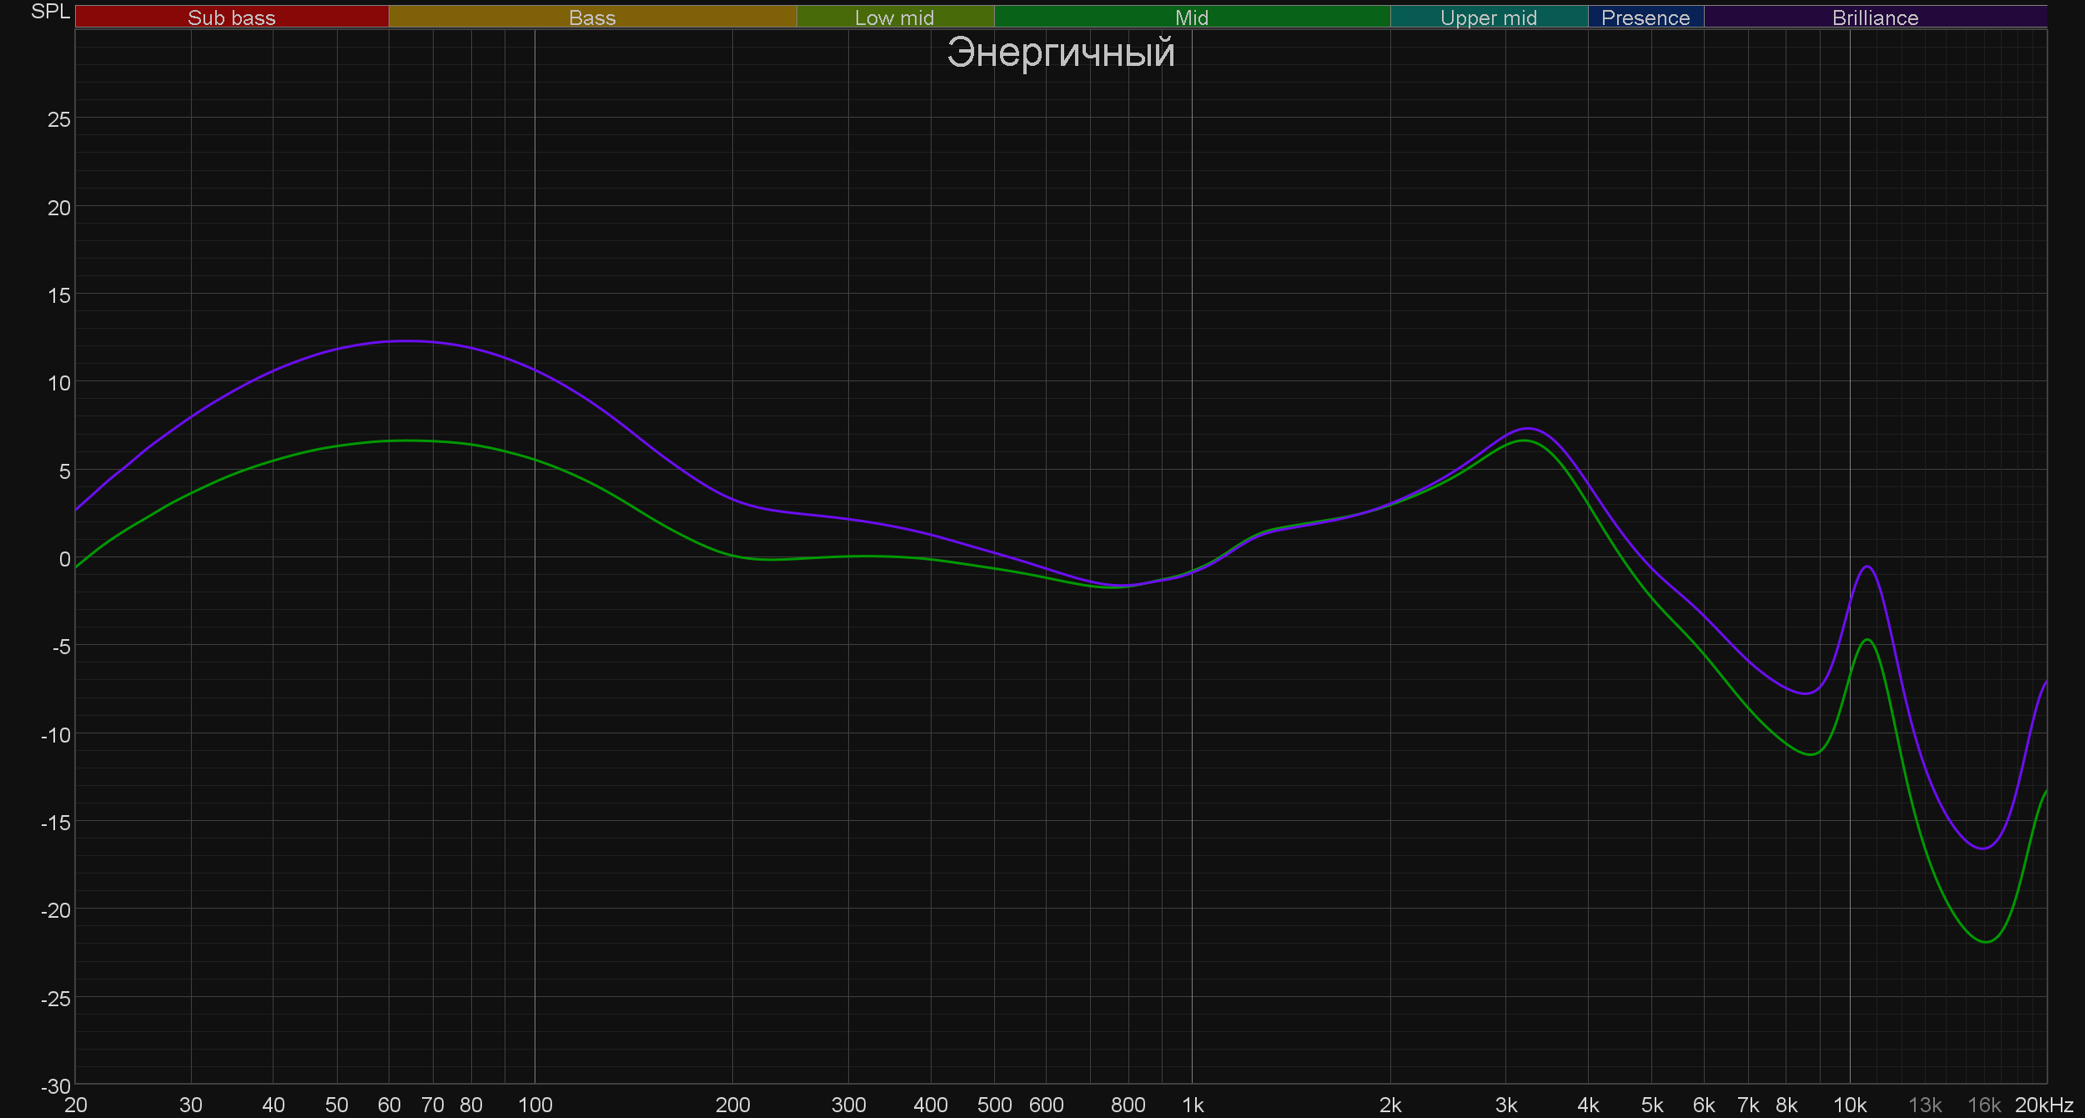Screen dimensions: 2085x1118
Task: Click the 100 Hz axis label
Action: coord(535,1105)
